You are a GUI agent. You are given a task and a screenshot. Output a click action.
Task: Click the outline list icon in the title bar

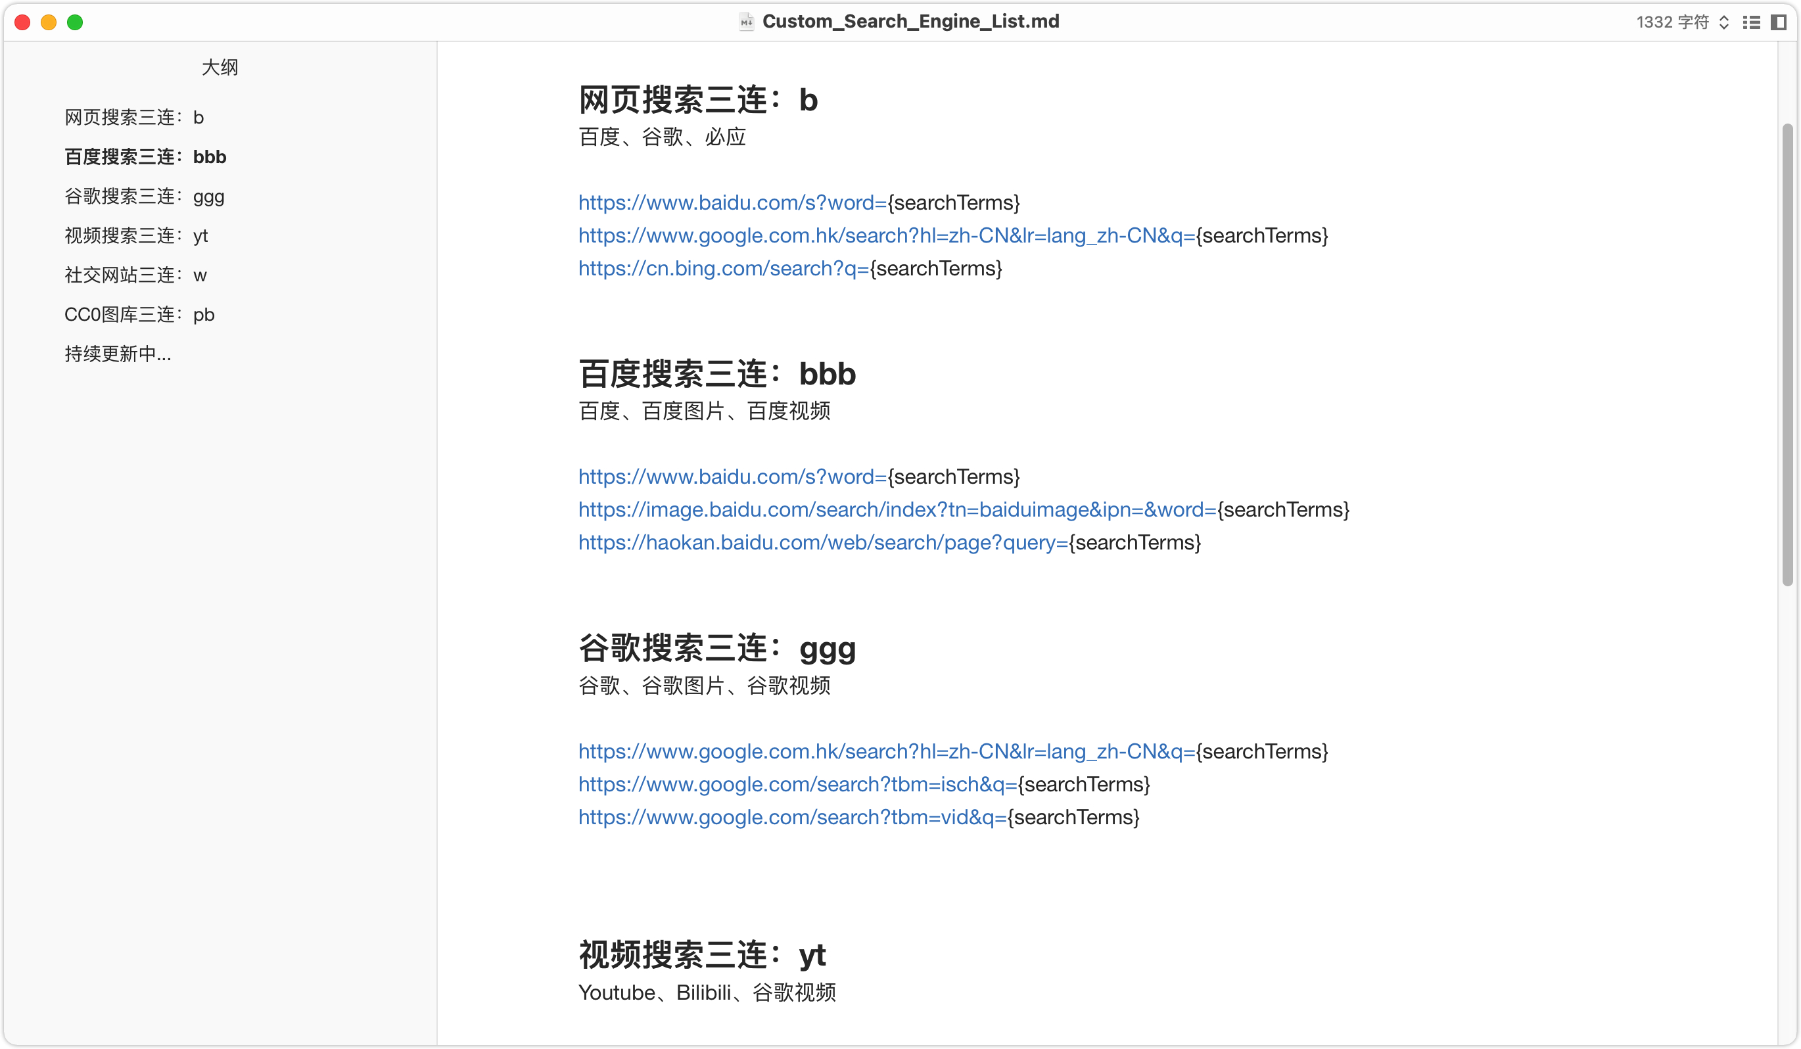1752,23
